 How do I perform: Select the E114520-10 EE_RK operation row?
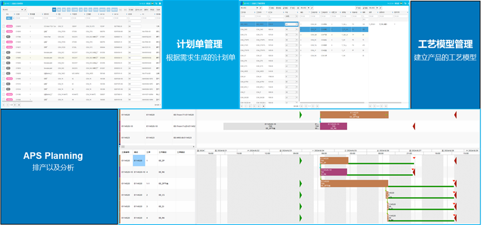(x=157, y=172)
